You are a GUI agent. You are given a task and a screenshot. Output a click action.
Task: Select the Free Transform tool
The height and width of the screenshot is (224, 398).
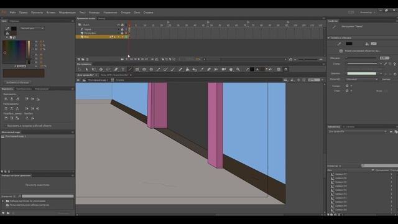click(x=94, y=69)
